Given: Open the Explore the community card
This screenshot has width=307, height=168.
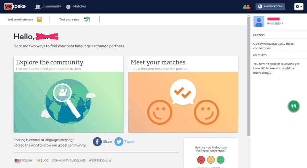Looking at the screenshot, I should [x=69, y=94].
